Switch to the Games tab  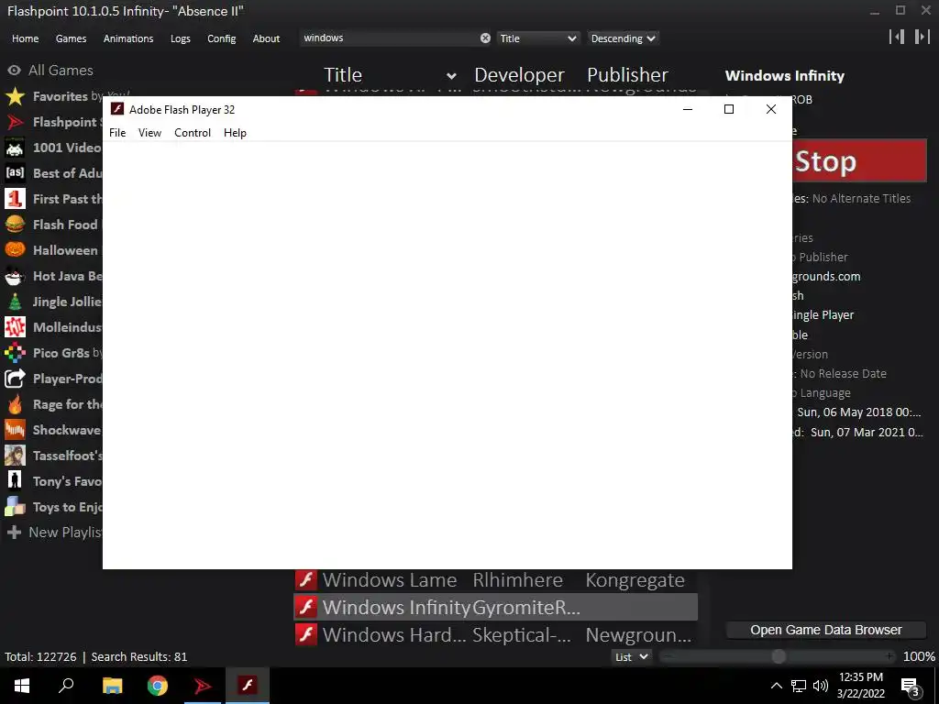click(71, 38)
